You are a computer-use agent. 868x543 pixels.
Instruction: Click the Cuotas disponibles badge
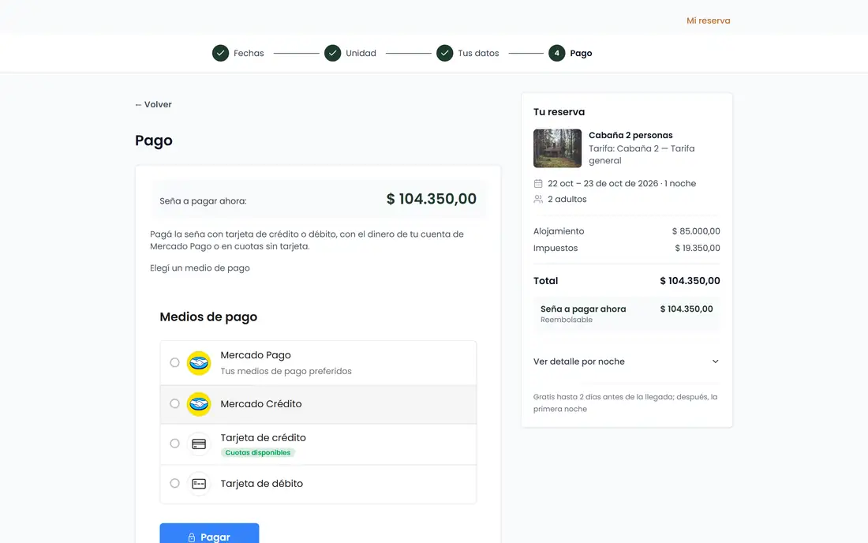[x=258, y=453]
